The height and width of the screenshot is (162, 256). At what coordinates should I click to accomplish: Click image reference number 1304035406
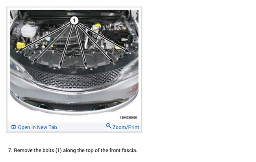point(128,118)
